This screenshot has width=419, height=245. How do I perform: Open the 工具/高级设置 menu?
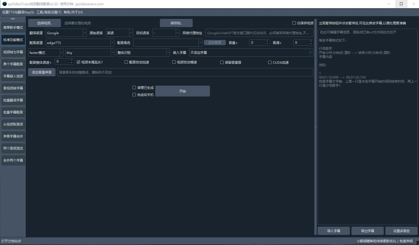pyautogui.click(x=49, y=12)
